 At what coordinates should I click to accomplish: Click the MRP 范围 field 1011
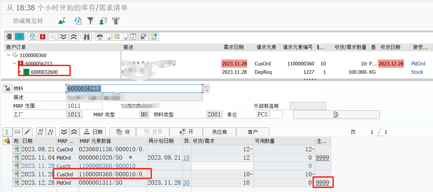84,106
